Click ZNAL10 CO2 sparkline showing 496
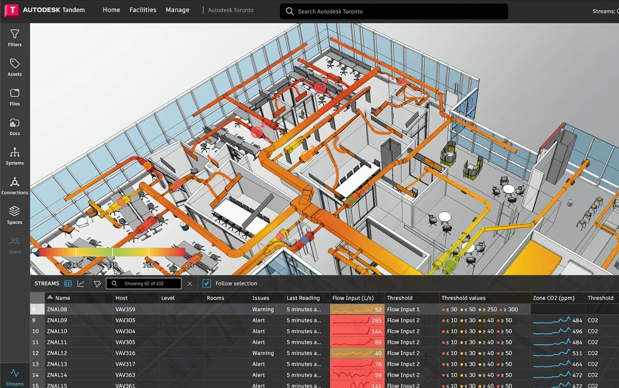The width and height of the screenshot is (619, 388). [558, 332]
